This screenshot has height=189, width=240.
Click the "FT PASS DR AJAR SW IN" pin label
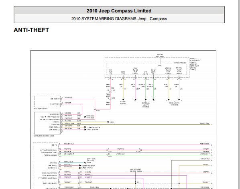coord(48,178)
